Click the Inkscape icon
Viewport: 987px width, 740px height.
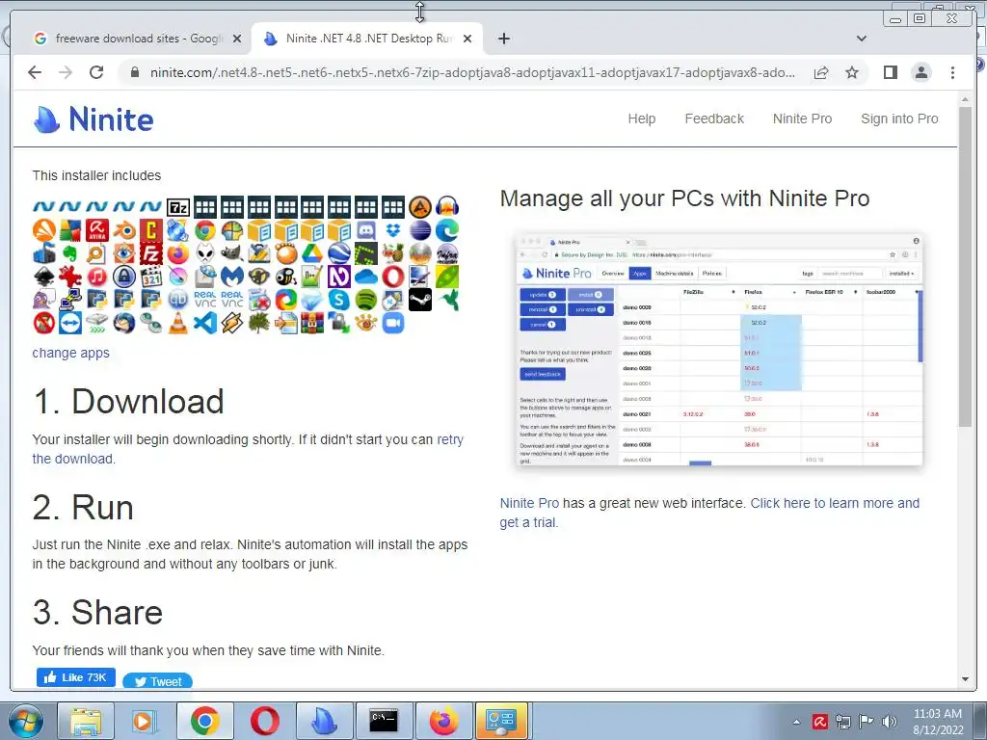pyautogui.click(x=44, y=277)
